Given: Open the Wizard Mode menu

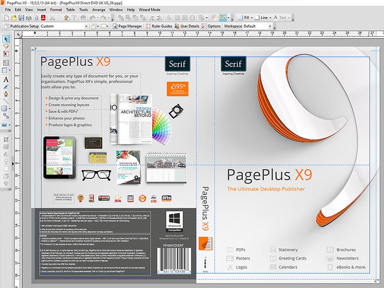Looking at the screenshot, I should pos(149,9).
